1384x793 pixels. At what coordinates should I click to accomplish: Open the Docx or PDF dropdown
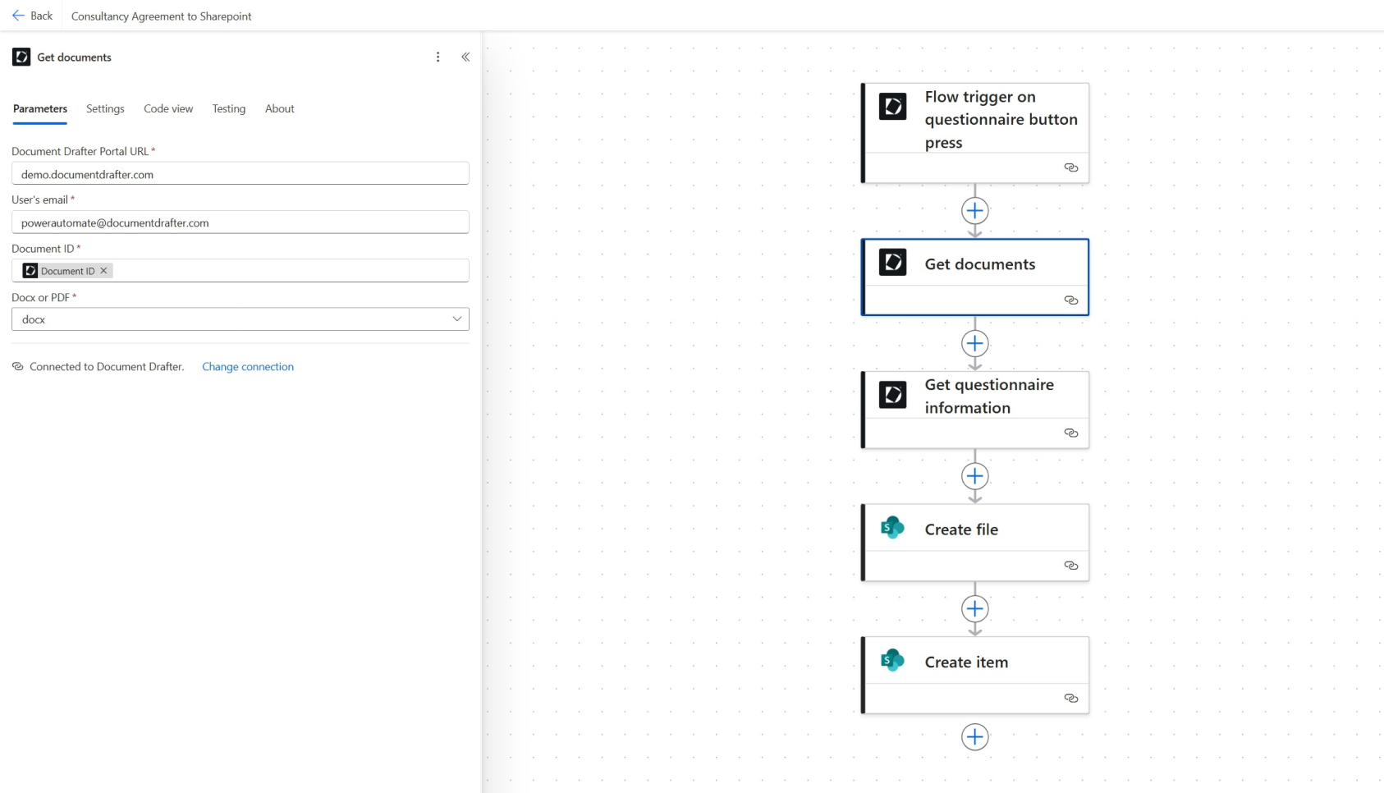(x=240, y=319)
